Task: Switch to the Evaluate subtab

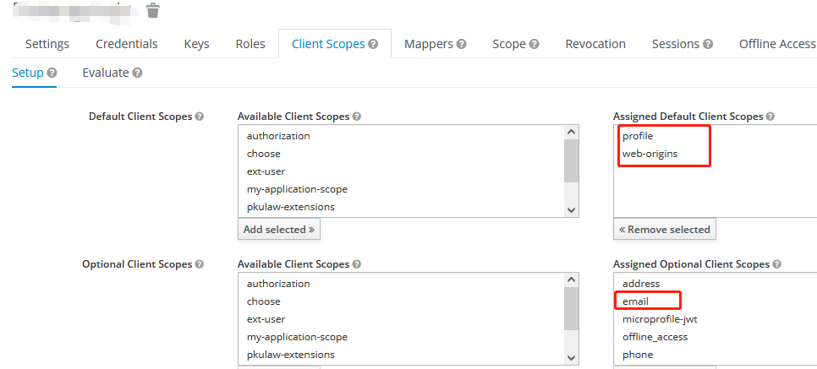Action: [x=105, y=73]
